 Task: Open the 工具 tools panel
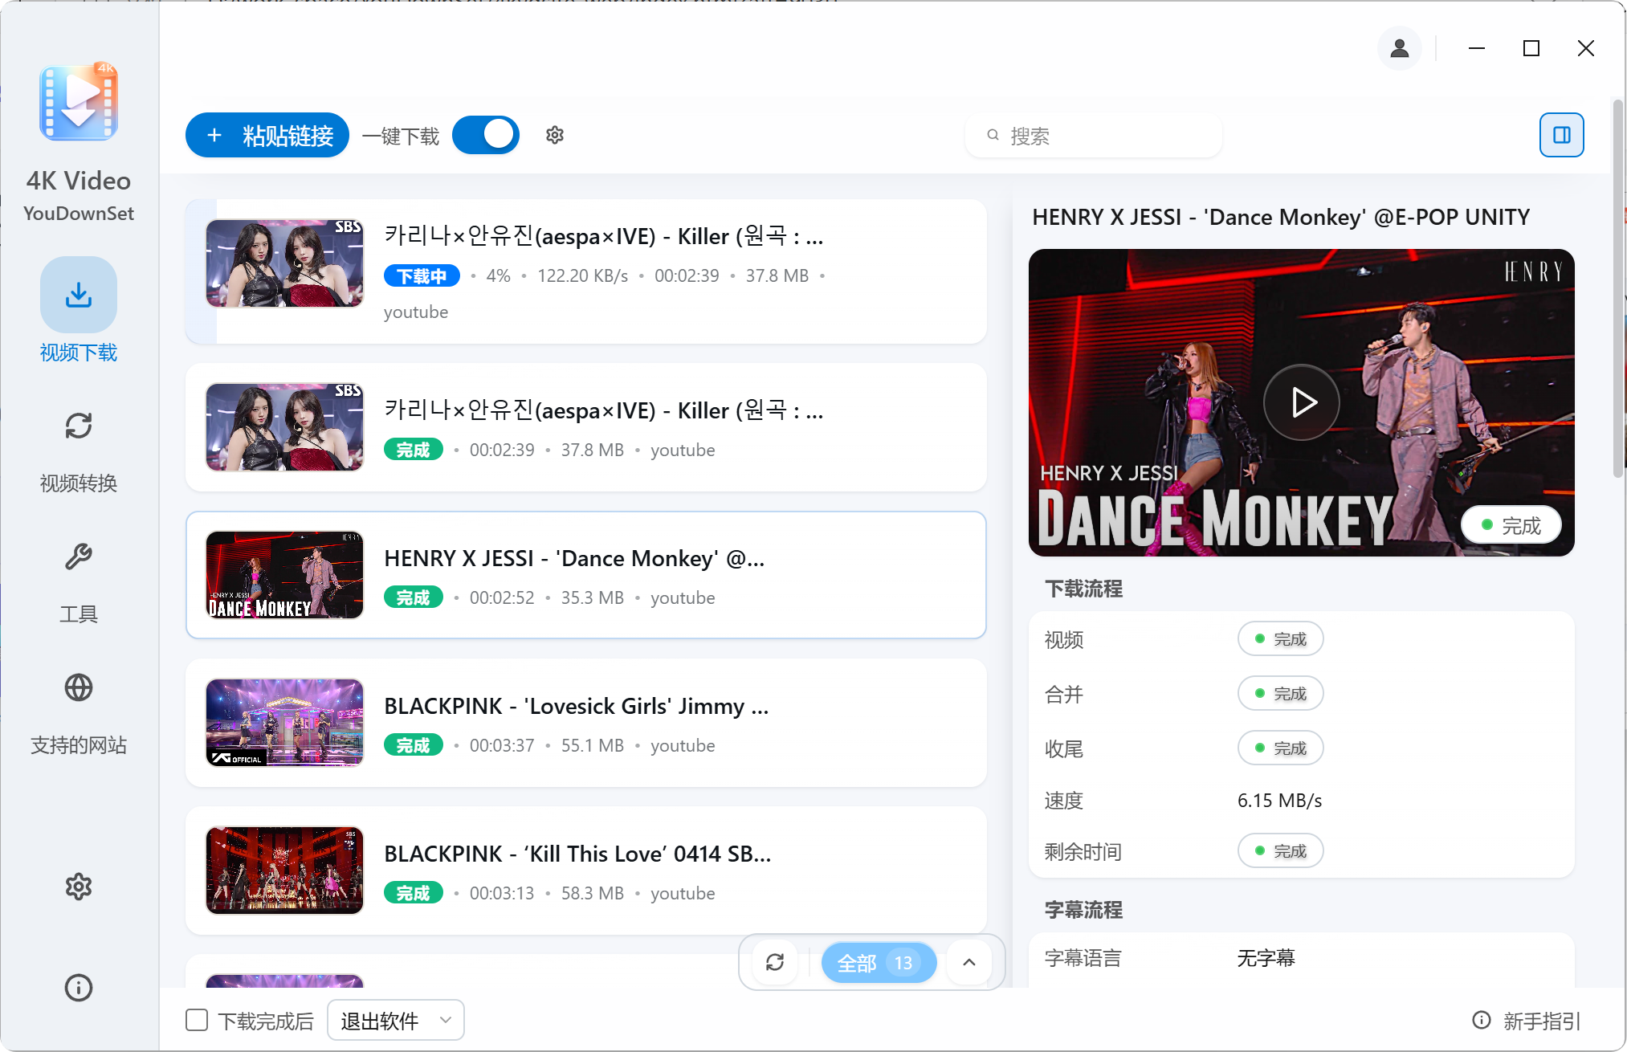click(78, 557)
